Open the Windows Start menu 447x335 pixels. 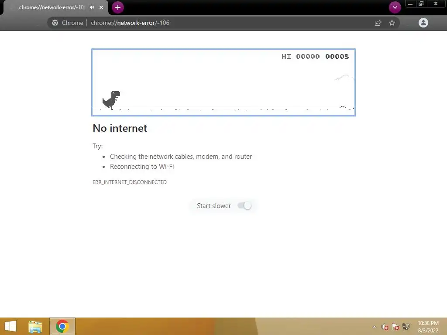(10, 326)
